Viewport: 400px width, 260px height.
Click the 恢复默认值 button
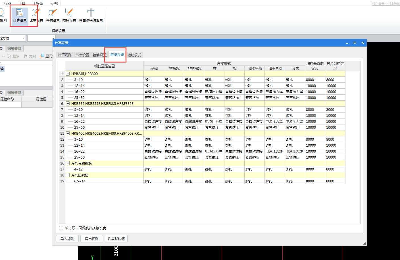tap(116, 239)
